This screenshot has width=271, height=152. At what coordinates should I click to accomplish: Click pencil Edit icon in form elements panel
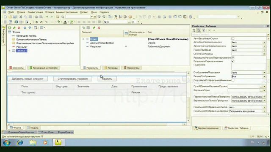pyautogui.click(x=14, y=28)
